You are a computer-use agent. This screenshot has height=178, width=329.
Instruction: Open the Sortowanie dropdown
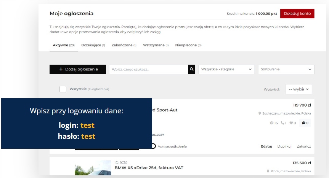coord(286,69)
